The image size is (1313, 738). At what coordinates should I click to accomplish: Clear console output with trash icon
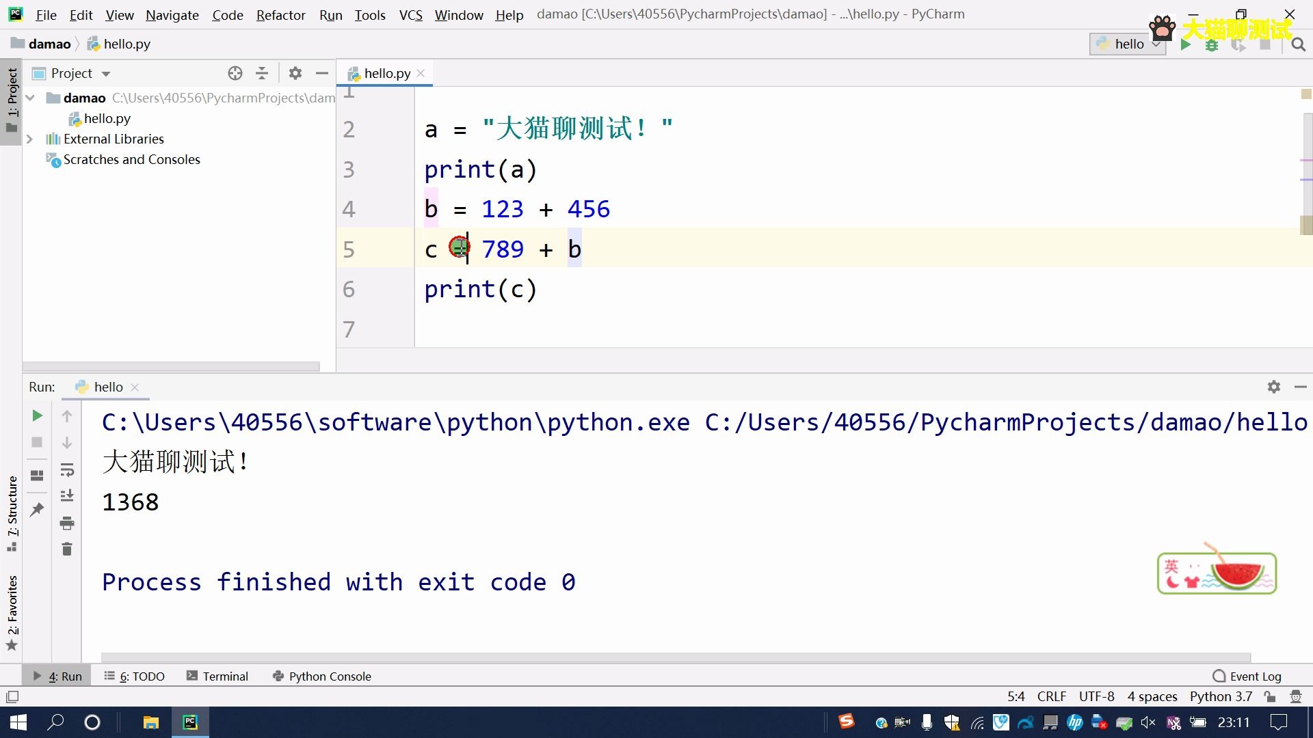67,549
